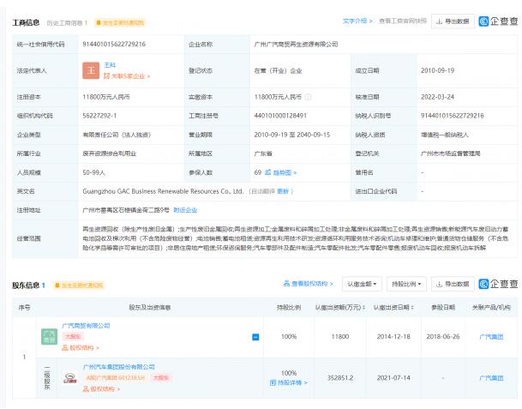Enable change alert next to 工商信息
The width and height of the screenshot is (522, 409).
120,22
